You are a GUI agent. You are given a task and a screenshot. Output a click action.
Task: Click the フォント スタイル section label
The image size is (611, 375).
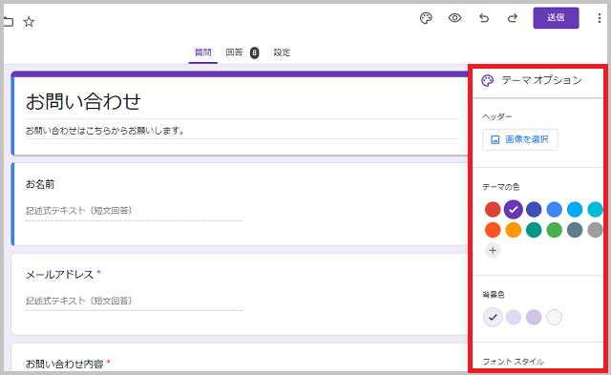pos(513,362)
